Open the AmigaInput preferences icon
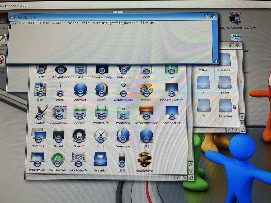 (61, 69)
